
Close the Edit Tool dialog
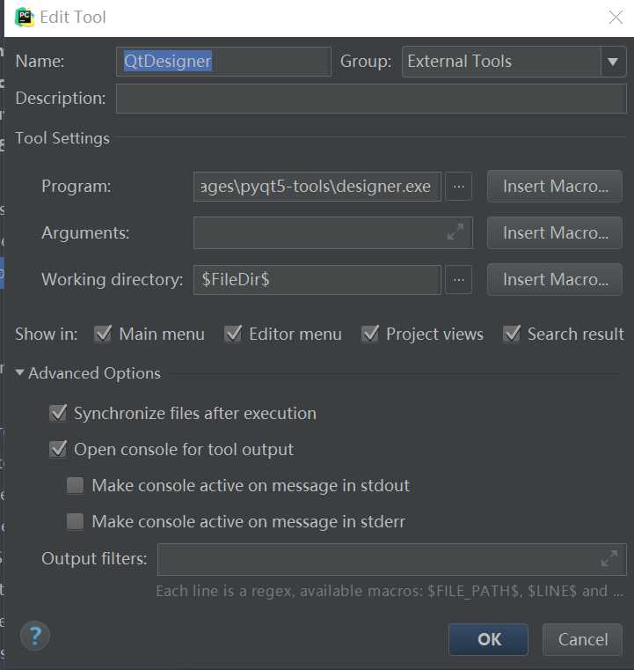point(616,18)
